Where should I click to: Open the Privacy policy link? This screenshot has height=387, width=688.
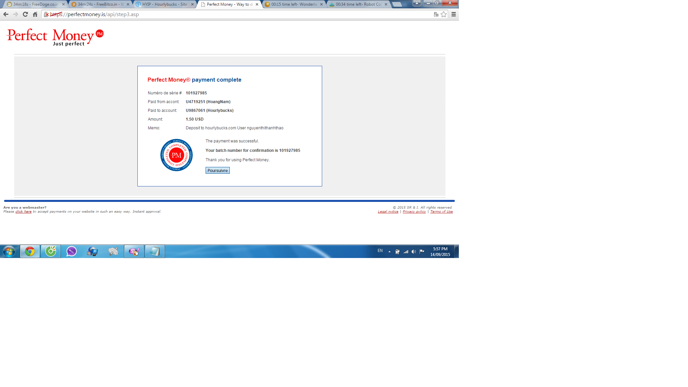click(x=414, y=212)
